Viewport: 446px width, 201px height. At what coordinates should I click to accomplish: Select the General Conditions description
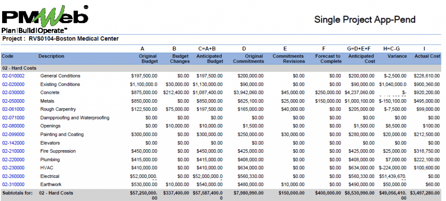pyautogui.click(x=60, y=76)
